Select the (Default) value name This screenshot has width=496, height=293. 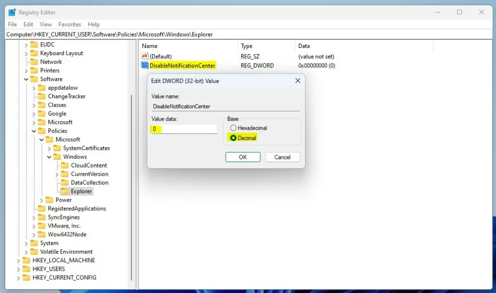coord(161,56)
